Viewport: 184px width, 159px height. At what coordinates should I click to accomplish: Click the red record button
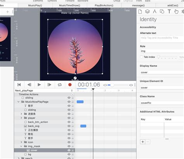pyautogui.click(x=70, y=85)
